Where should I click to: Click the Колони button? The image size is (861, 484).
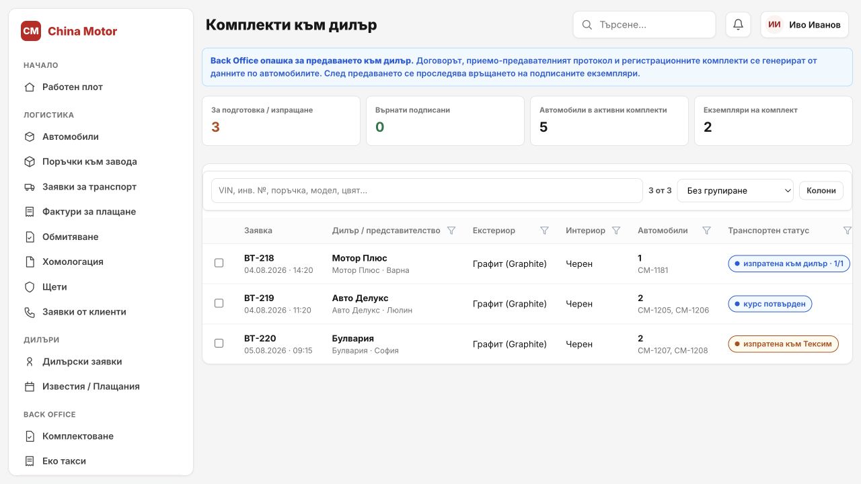click(821, 190)
